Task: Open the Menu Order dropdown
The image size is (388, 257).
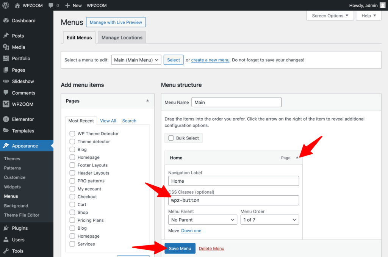Action: click(269, 220)
